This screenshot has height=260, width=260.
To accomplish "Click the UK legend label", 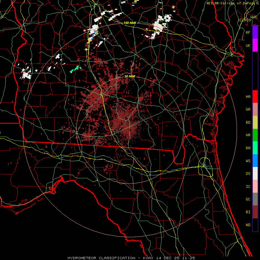I will pyautogui.click(x=248, y=45).
